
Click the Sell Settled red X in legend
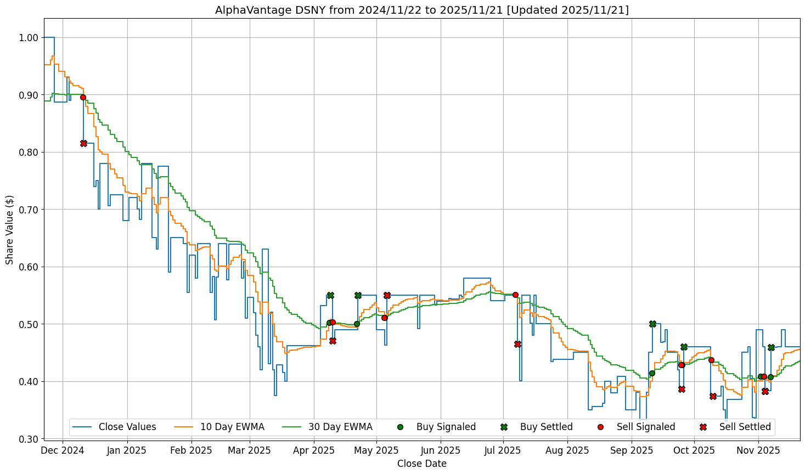tap(703, 427)
